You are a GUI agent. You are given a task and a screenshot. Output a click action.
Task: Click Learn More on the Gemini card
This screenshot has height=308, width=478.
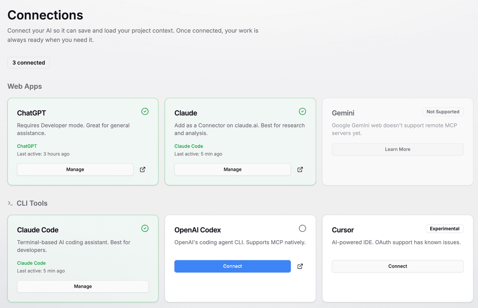click(397, 149)
